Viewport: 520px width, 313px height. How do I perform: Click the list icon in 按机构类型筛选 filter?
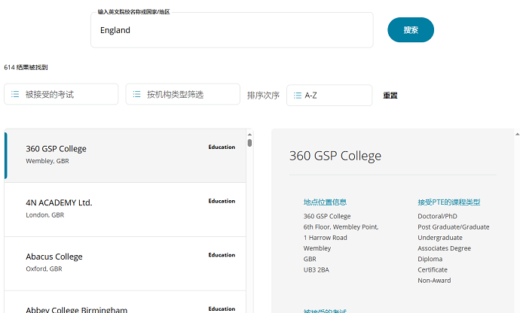pyautogui.click(x=136, y=95)
